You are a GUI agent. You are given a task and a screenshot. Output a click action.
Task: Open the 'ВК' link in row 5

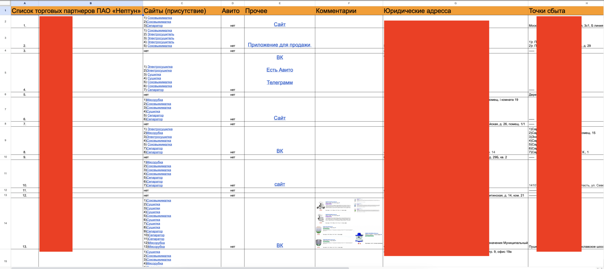(280, 57)
